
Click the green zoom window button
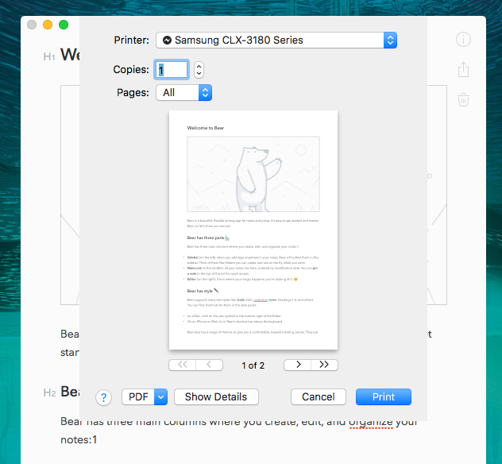pyautogui.click(x=64, y=25)
